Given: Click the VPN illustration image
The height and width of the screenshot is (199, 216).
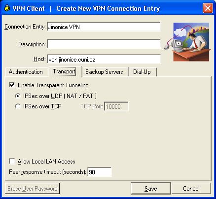Looking at the screenshot, I should [187, 42].
